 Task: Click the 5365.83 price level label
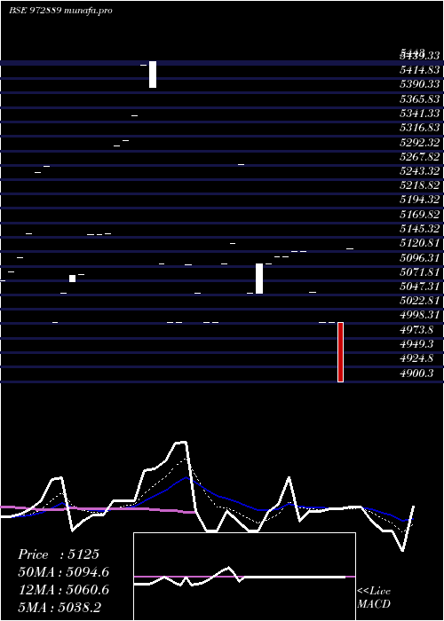pyautogui.click(x=419, y=99)
